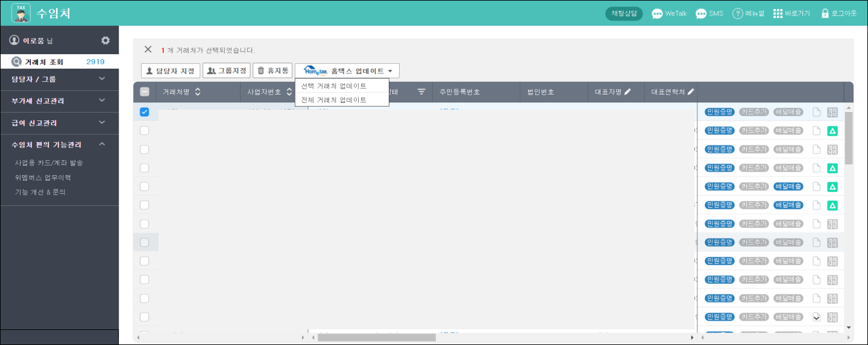The height and width of the screenshot is (345, 868).
Task: Uncheck the first row's checked checkbox
Action: coord(145,112)
